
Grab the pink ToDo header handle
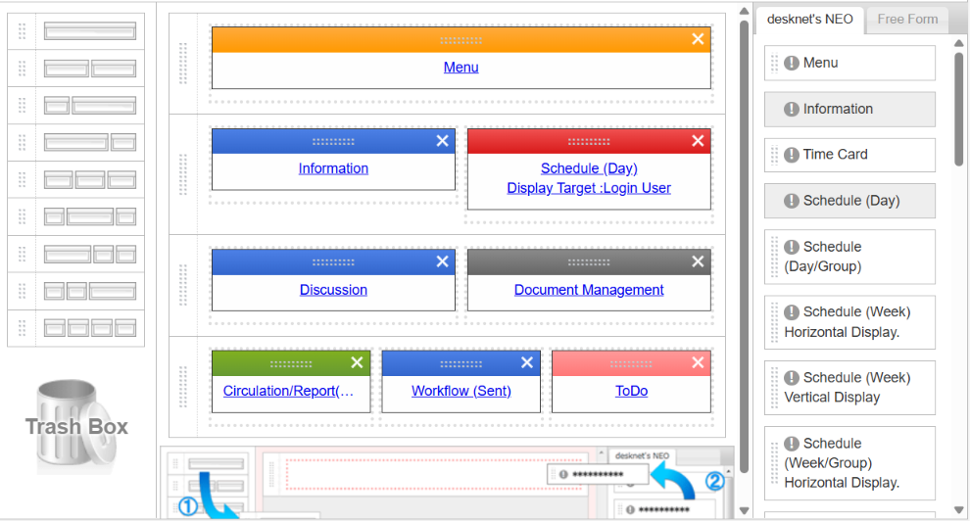pyautogui.click(x=631, y=364)
